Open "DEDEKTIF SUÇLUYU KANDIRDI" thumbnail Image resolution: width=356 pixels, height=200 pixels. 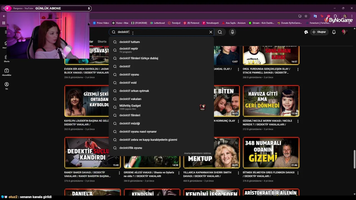[x=92, y=152]
